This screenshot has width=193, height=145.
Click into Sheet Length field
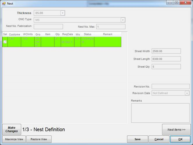pyautogui.click(x=166, y=59)
